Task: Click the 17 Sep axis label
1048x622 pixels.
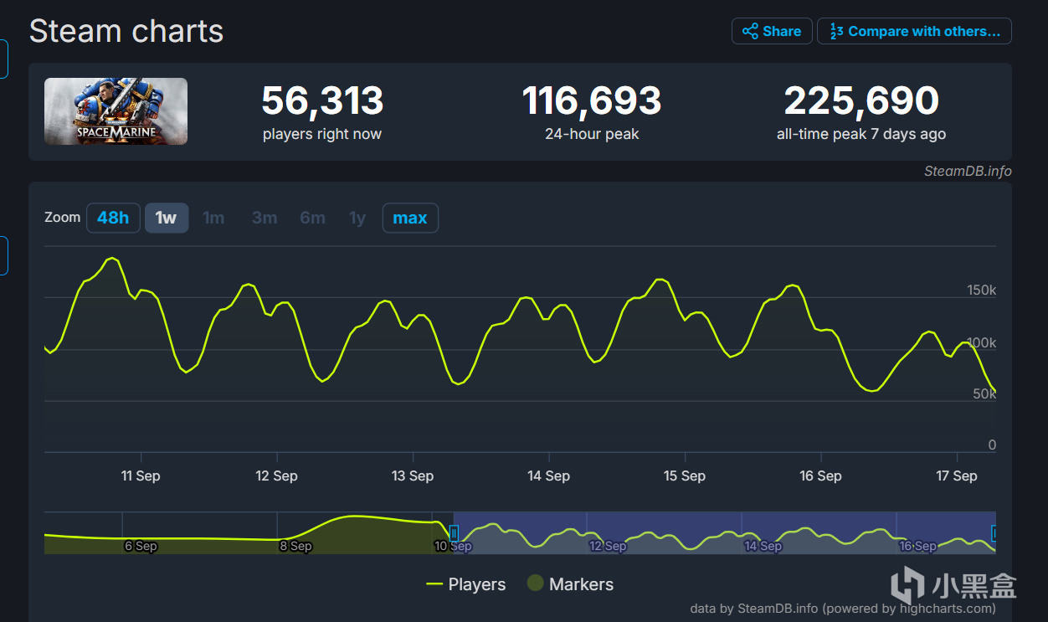Action: [956, 475]
